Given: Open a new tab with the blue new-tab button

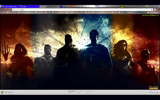Looking at the screenshot, I should 61,6.
